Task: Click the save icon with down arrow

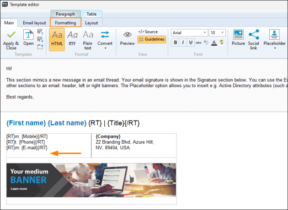Action: 40,39
